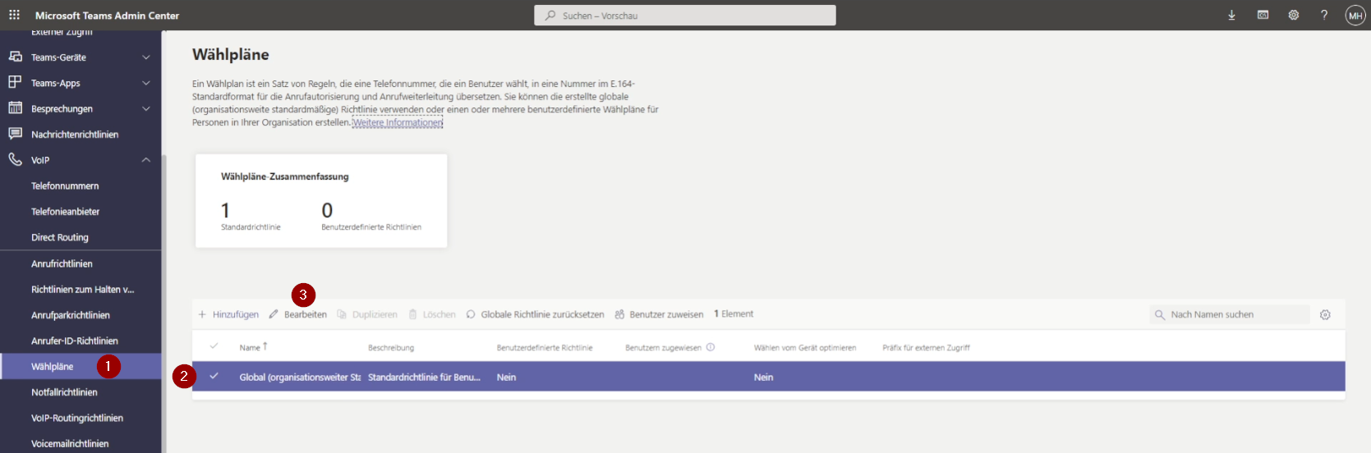Click the Duplizieren toolbar button
Screen dimensions: 1371x453
coord(367,314)
